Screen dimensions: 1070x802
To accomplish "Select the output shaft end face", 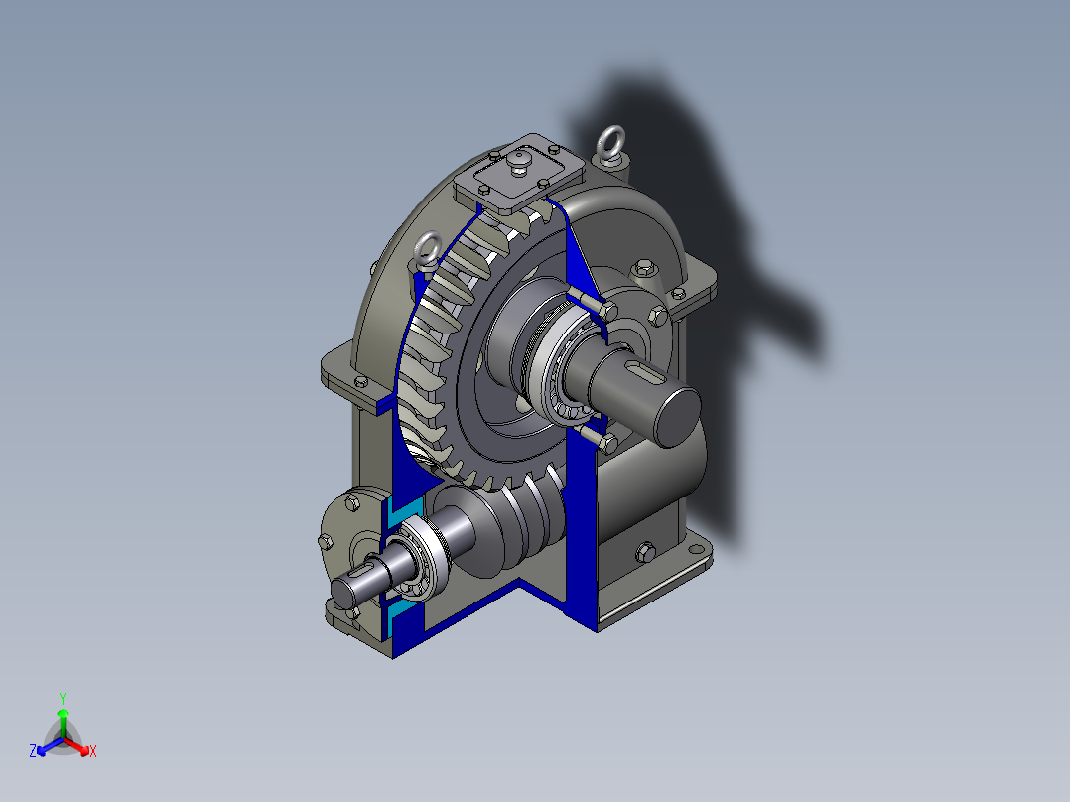I will click(x=678, y=418).
